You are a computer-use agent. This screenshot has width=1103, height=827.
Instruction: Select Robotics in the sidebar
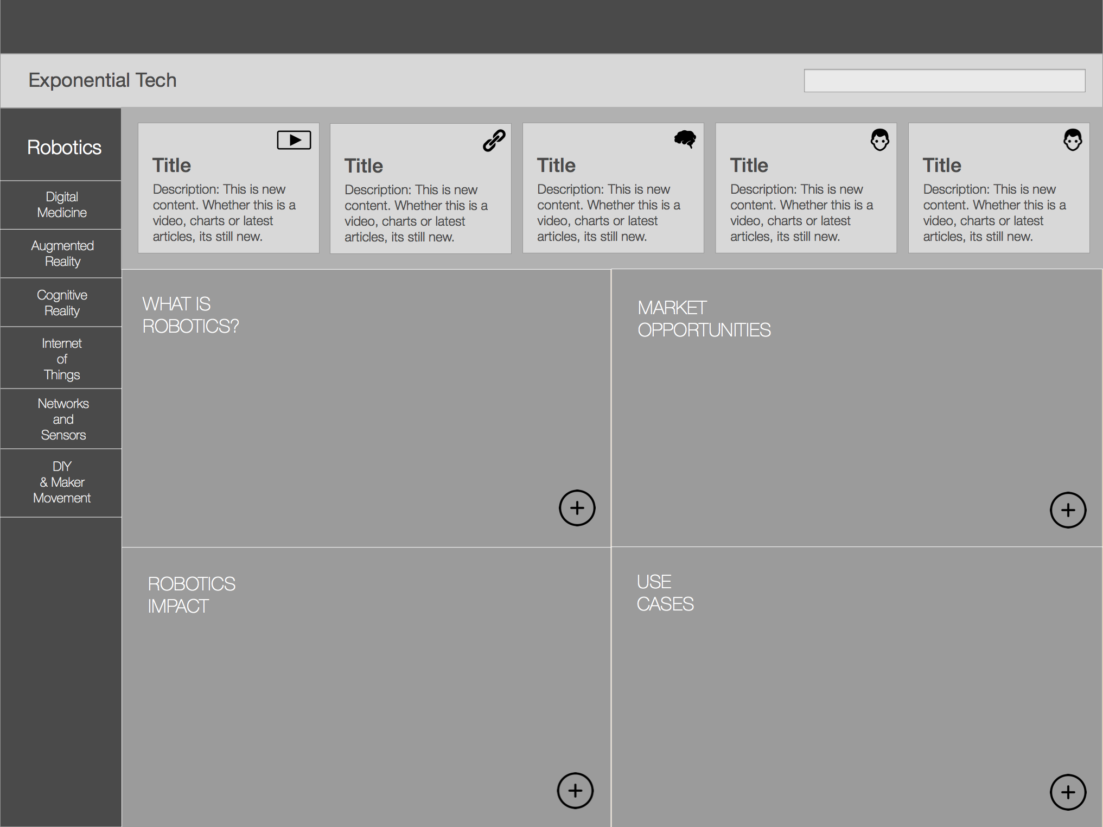[61, 145]
